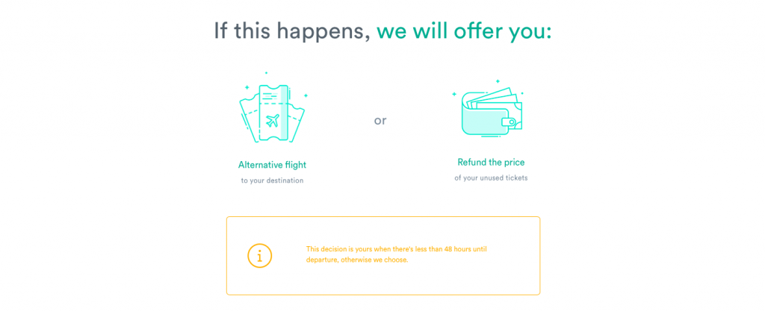Screen dimensions: 765x311
Task: Click the wallet clasp button graphic
Action: [x=511, y=122]
